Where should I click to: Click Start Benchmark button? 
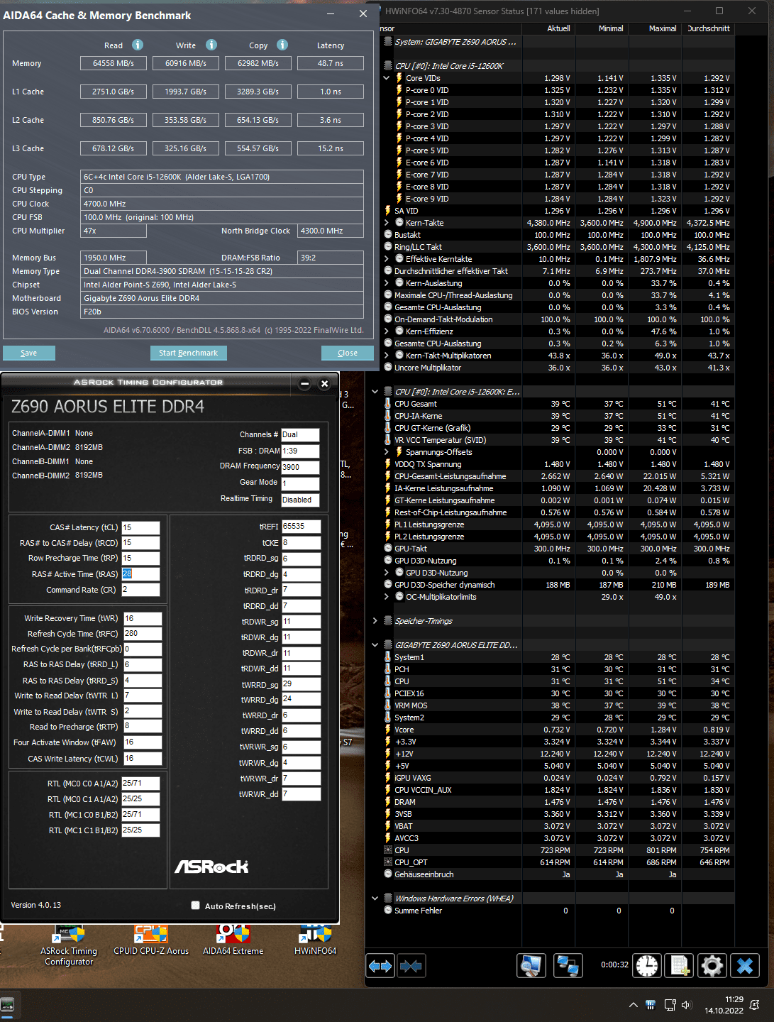[x=188, y=353]
